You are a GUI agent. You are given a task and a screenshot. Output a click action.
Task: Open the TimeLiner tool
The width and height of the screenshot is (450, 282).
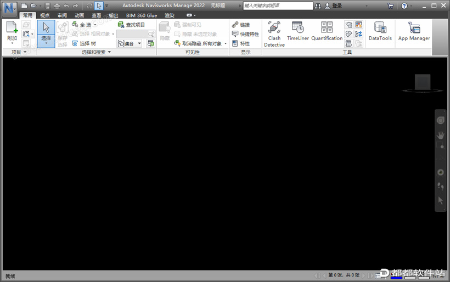(298, 31)
